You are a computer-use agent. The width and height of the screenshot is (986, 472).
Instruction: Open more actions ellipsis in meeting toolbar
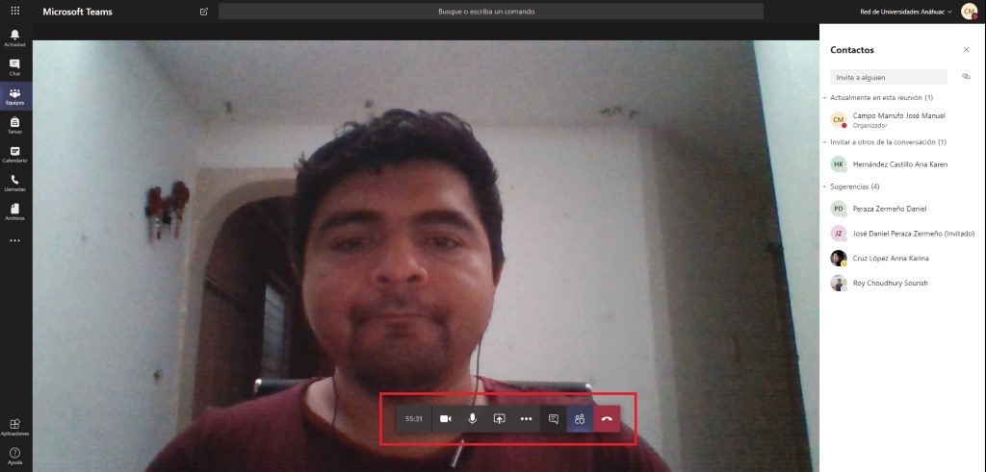click(526, 419)
